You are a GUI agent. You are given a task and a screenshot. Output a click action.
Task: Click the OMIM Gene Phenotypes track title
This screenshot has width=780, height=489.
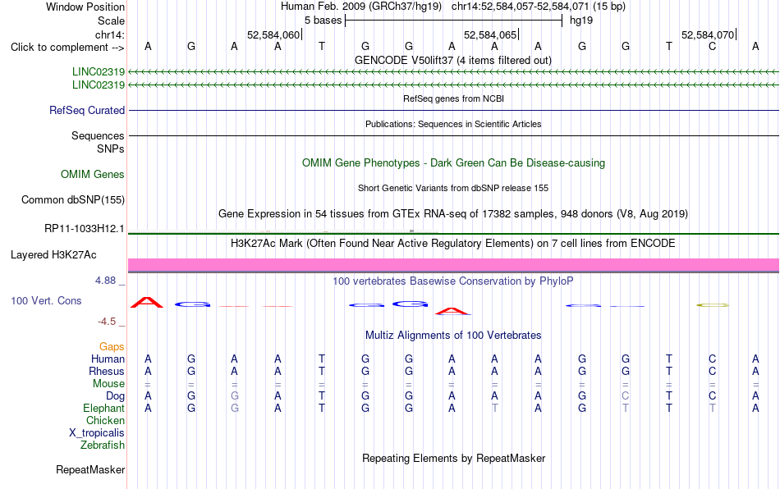coord(454,163)
